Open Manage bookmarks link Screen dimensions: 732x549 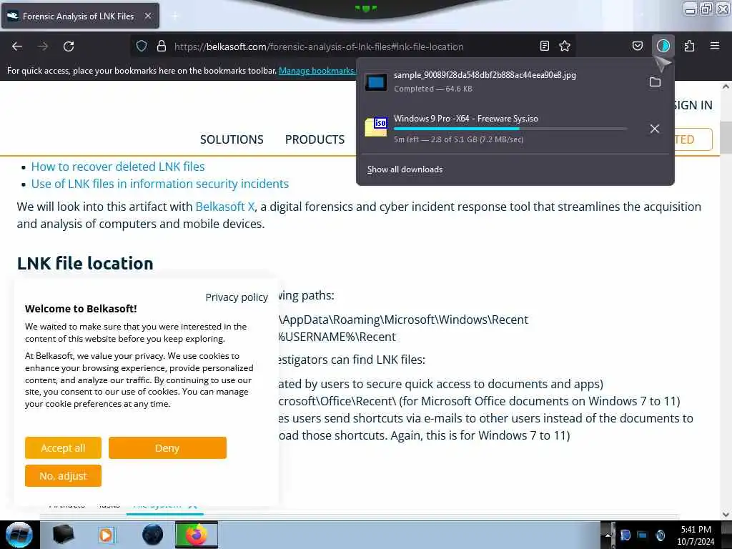(x=317, y=71)
